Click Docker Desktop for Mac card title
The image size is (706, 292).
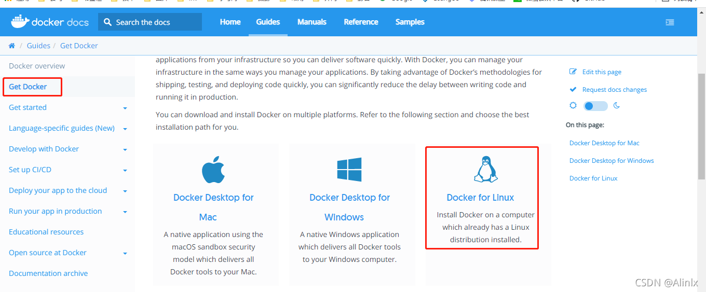[x=213, y=207]
